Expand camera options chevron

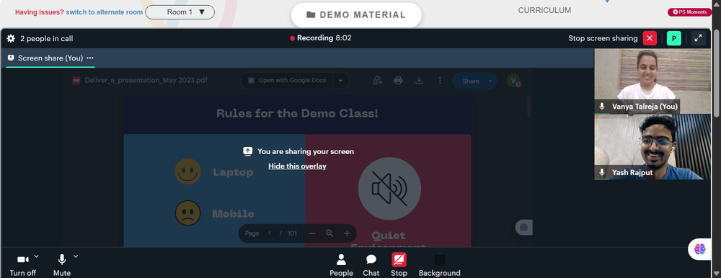coord(36,256)
